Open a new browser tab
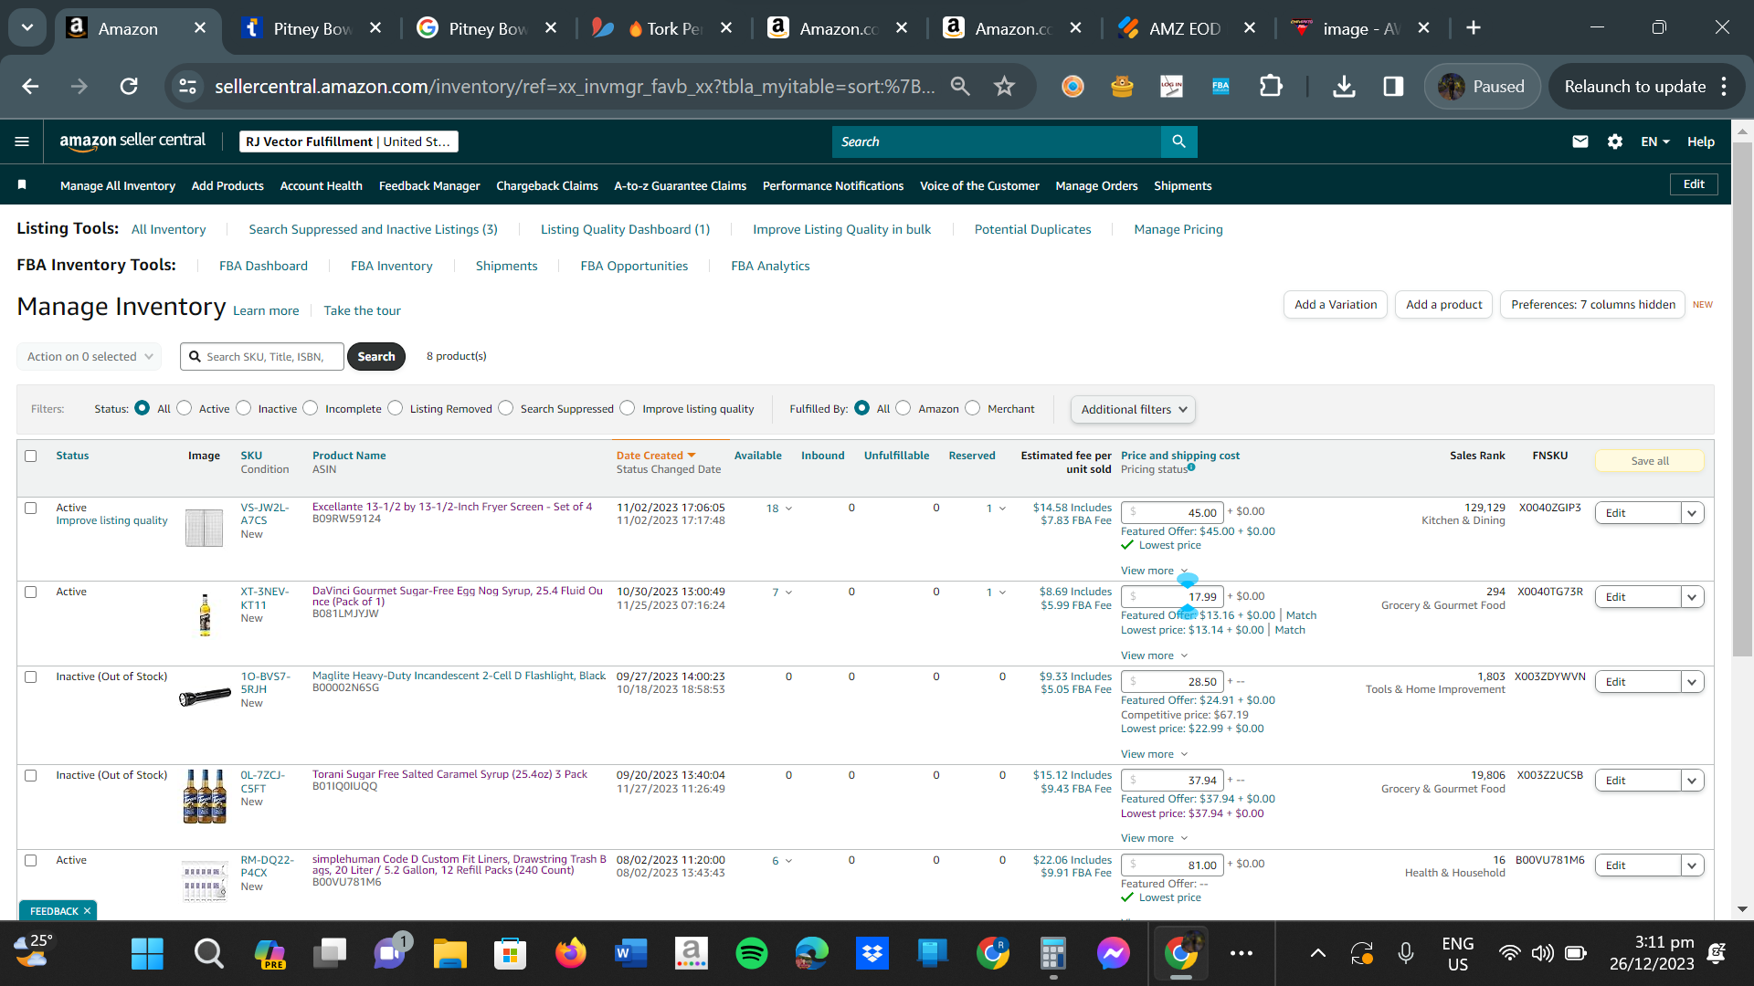 pos(1474,28)
